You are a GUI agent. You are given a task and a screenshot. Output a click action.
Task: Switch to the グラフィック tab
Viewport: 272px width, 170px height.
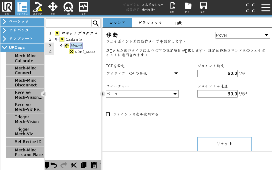point(150,23)
